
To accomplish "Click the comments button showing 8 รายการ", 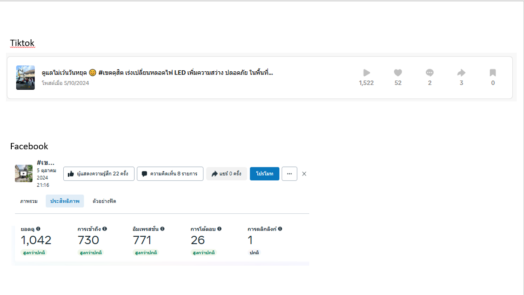I will point(170,174).
